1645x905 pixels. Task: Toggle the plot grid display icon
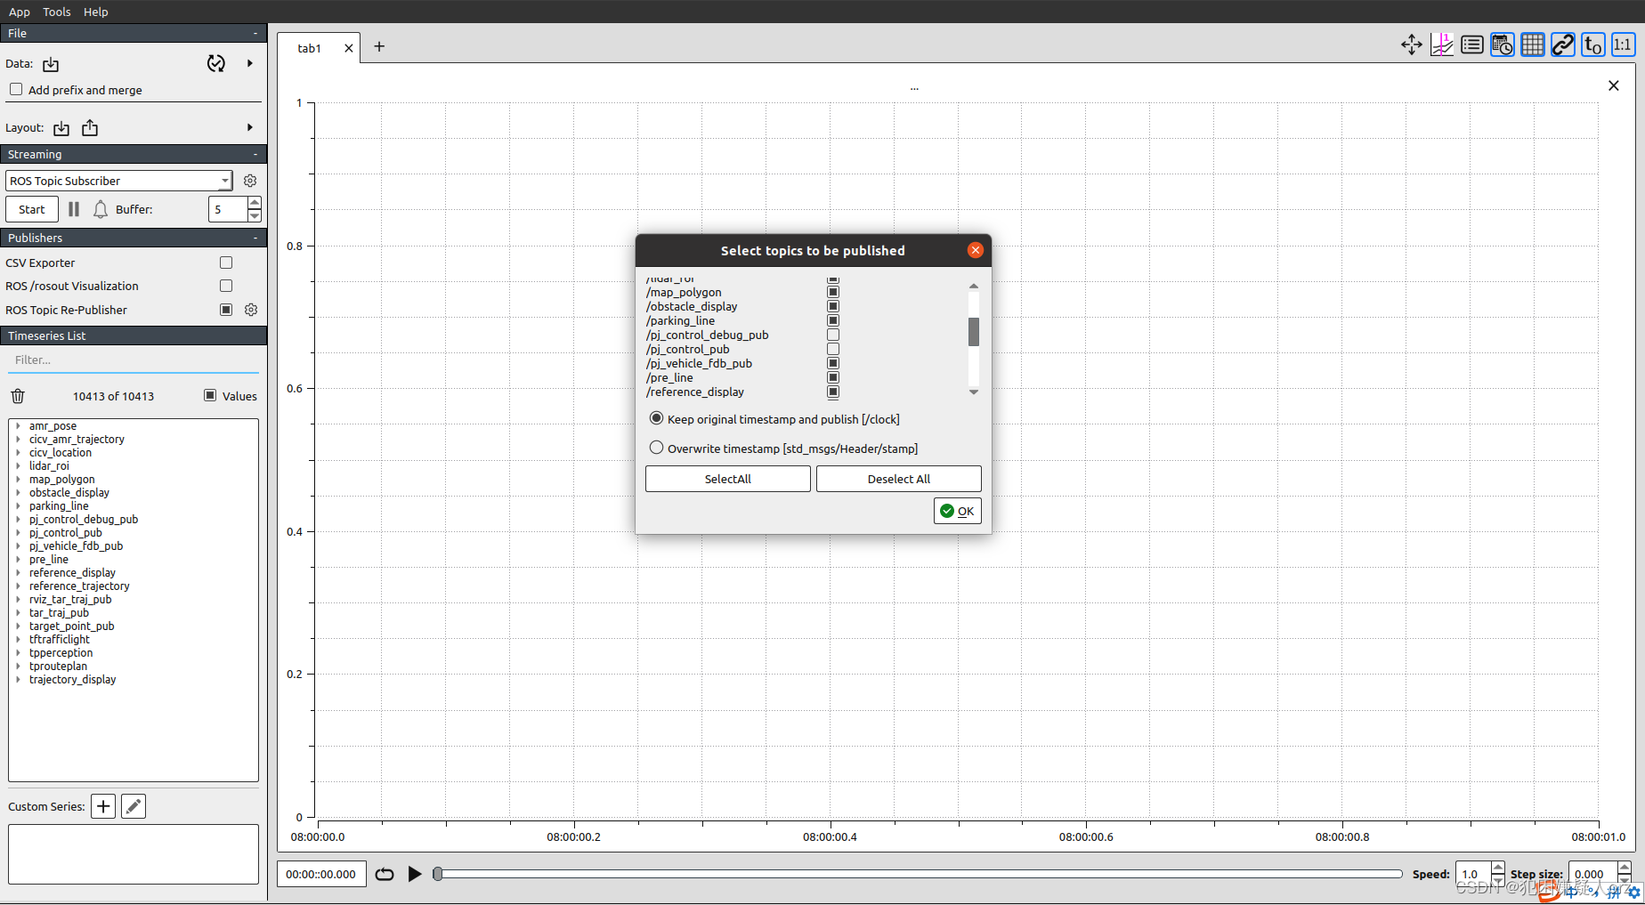tap(1532, 44)
